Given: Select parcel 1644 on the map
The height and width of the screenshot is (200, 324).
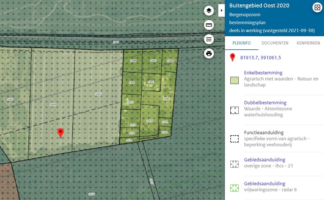Looking at the screenshot, I should point(53,105).
